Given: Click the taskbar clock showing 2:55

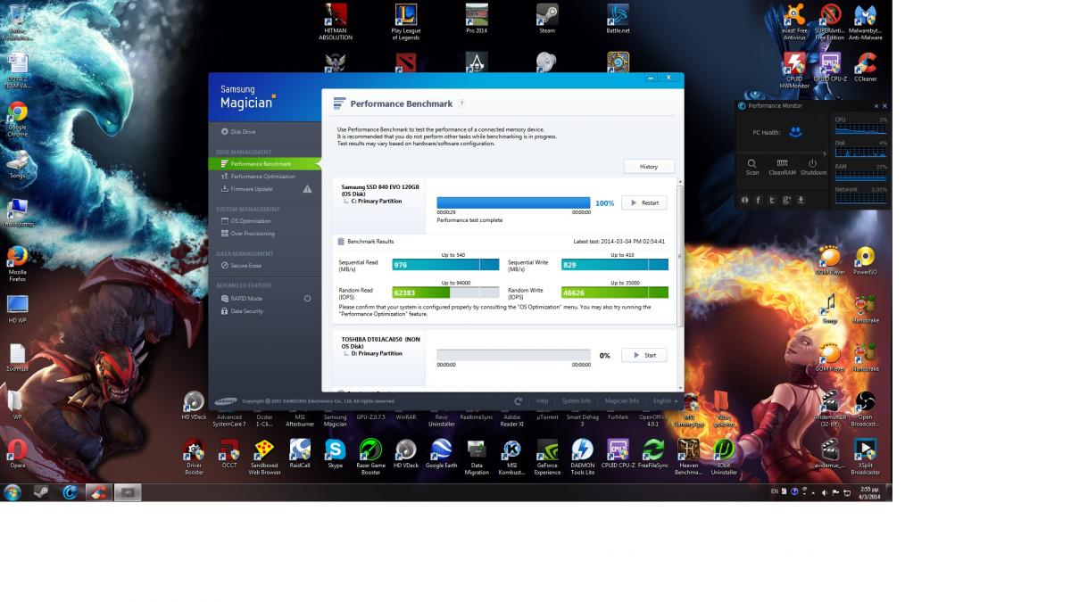Looking at the screenshot, I should pos(868,491).
